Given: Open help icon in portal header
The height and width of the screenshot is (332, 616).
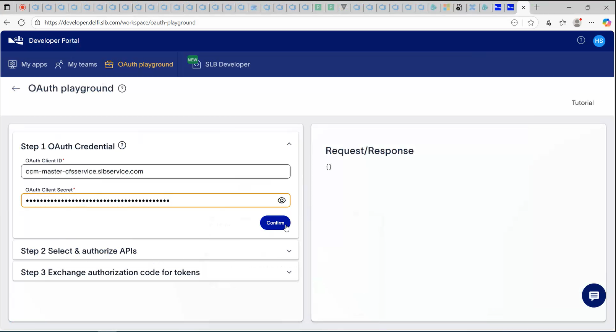Looking at the screenshot, I should click(x=581, y=40).
